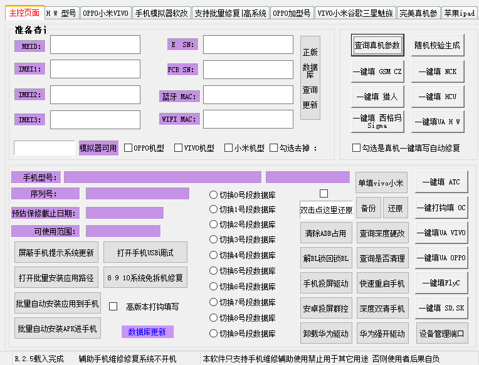Focus the IMEI3 text box
The width and height of the screenshot is (479, 365).
95,120
